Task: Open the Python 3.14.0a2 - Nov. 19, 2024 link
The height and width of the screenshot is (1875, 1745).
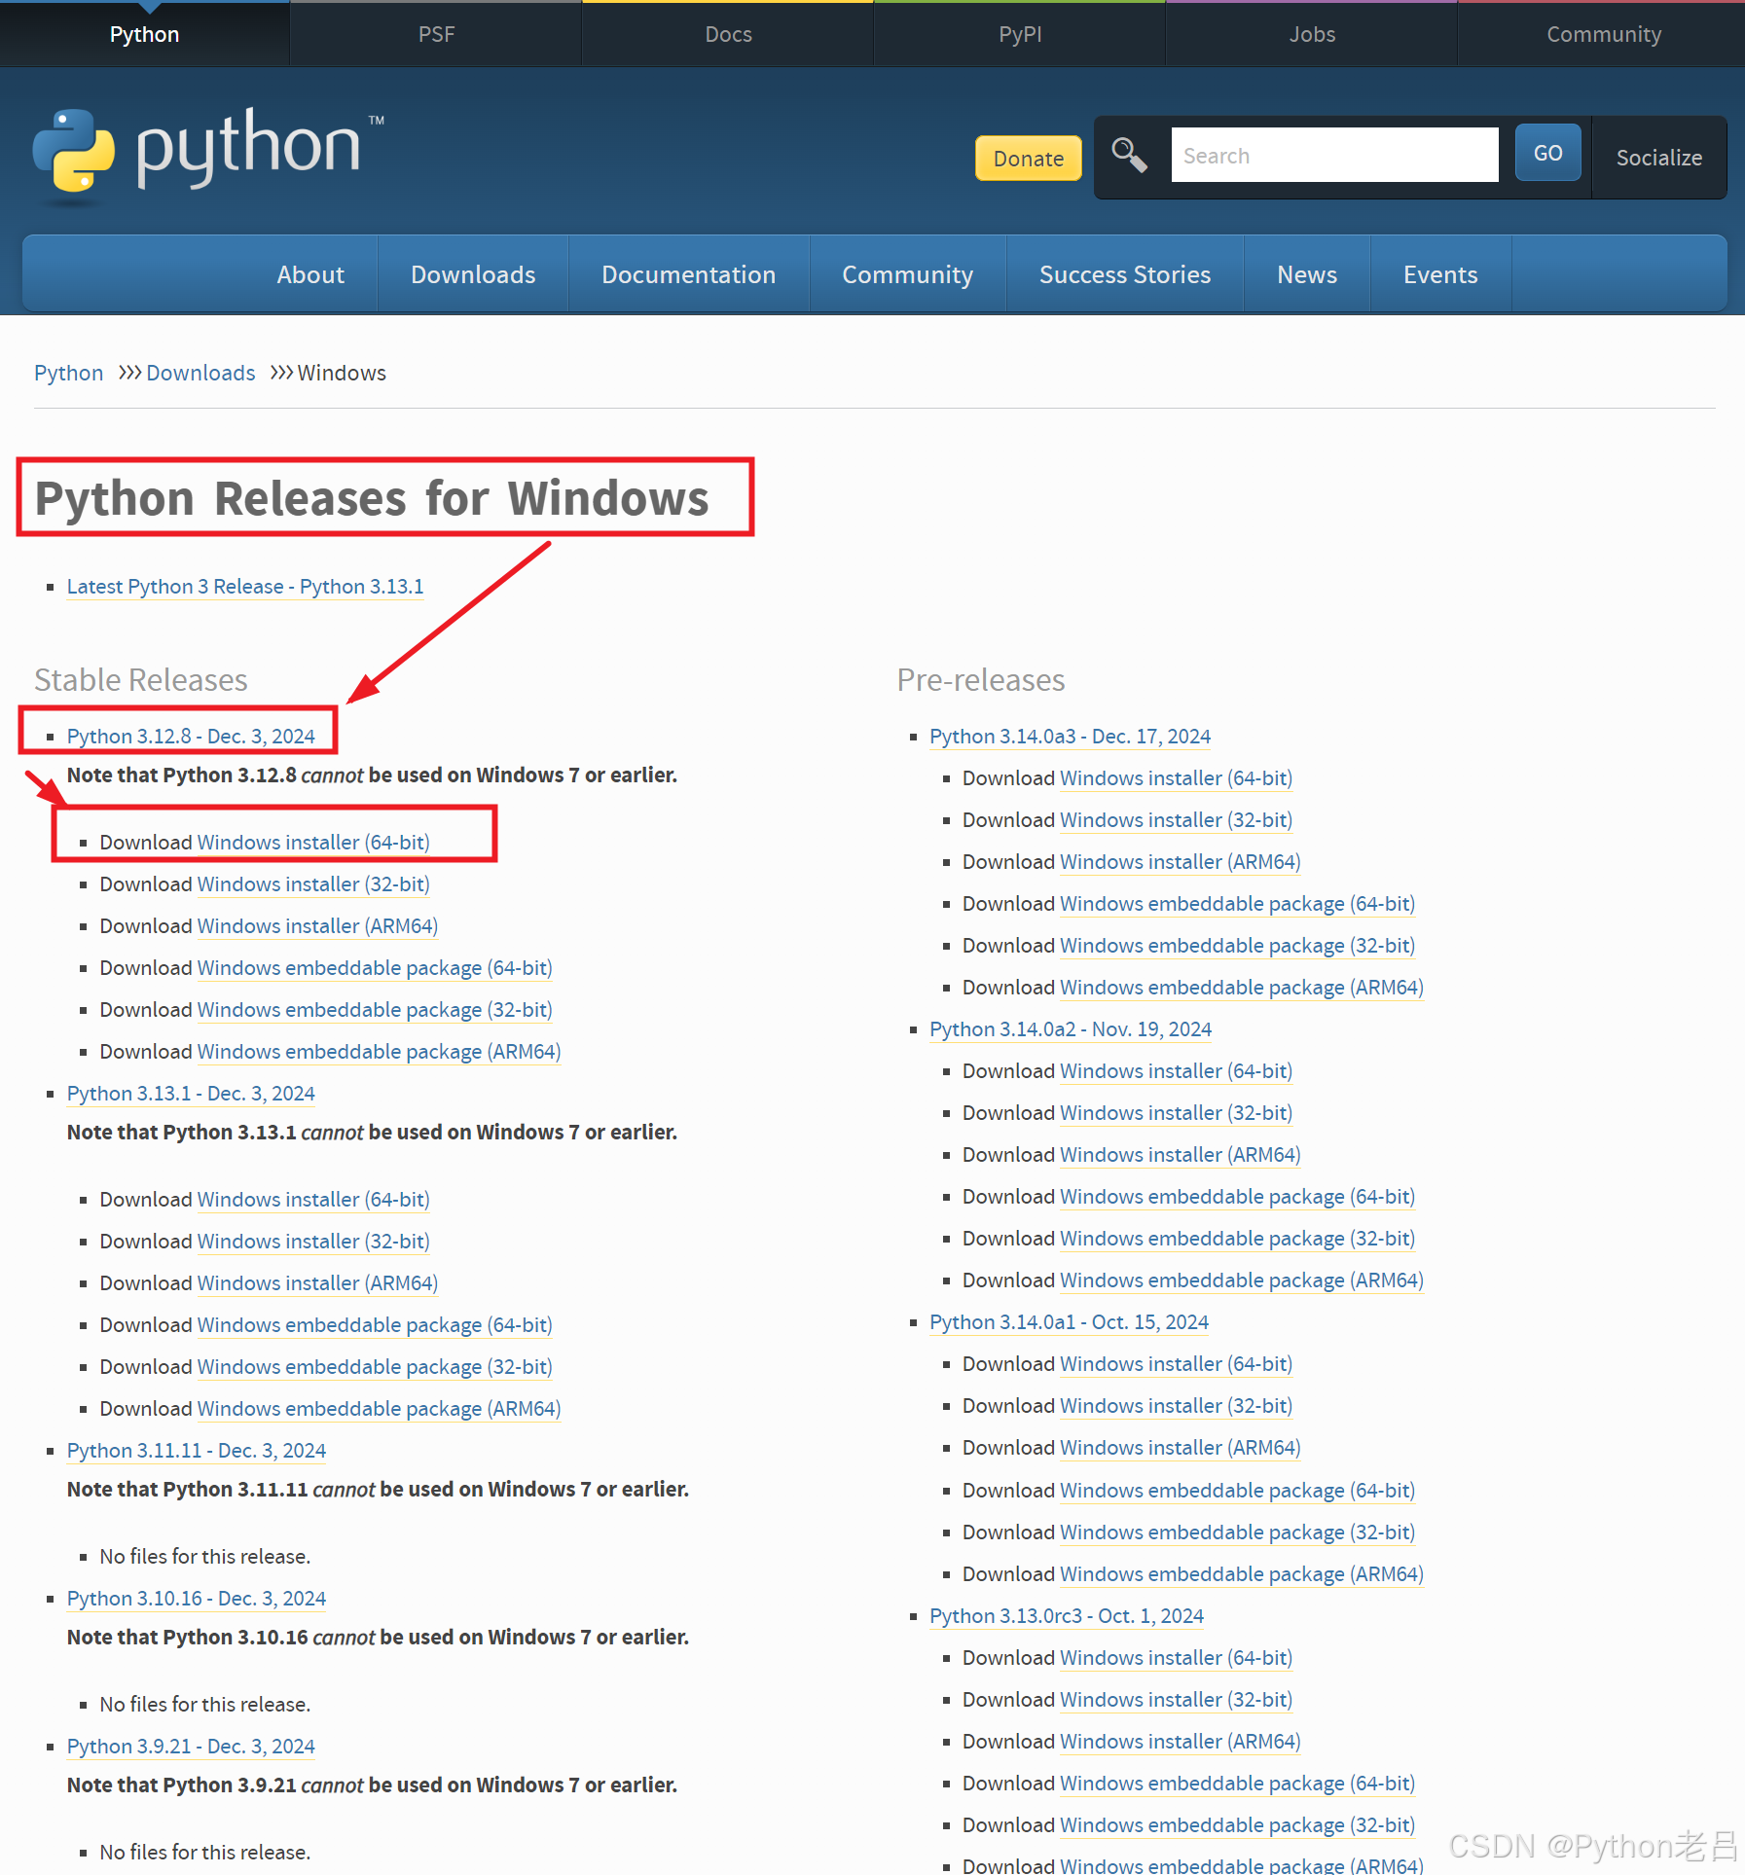Action: pos(1071,1029)
